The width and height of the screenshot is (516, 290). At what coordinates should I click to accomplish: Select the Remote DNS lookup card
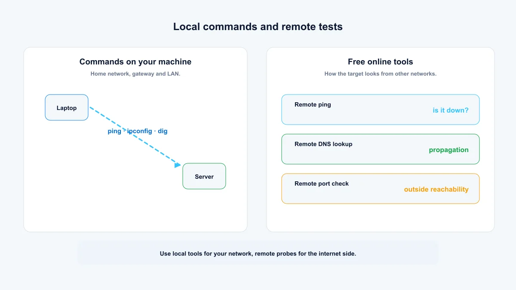[381, 149]
